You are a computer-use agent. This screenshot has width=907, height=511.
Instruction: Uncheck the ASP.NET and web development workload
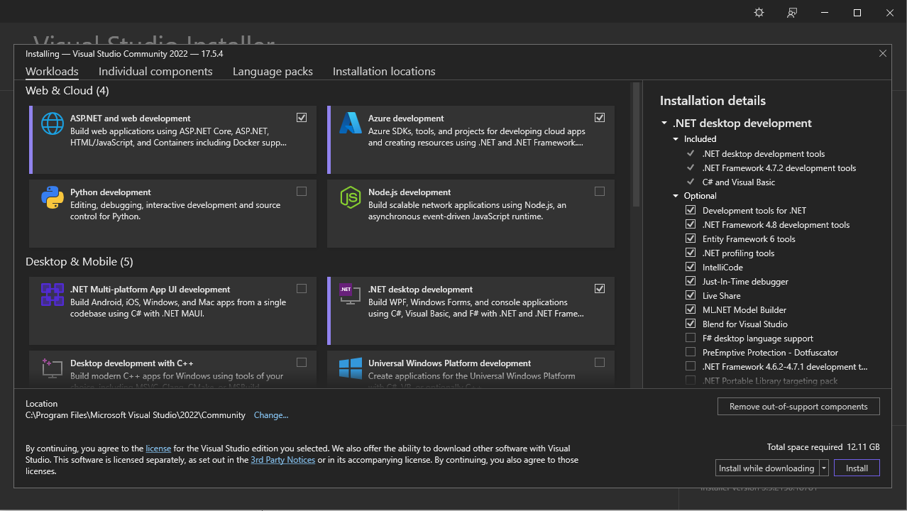point(302,117)
